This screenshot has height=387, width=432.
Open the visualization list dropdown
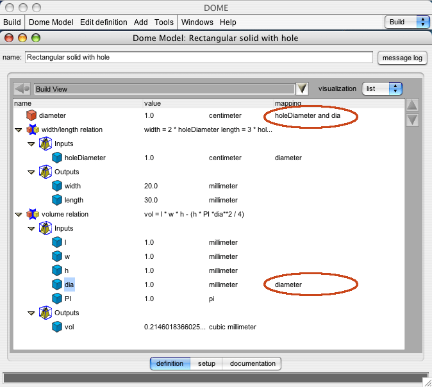pos(382,88)
